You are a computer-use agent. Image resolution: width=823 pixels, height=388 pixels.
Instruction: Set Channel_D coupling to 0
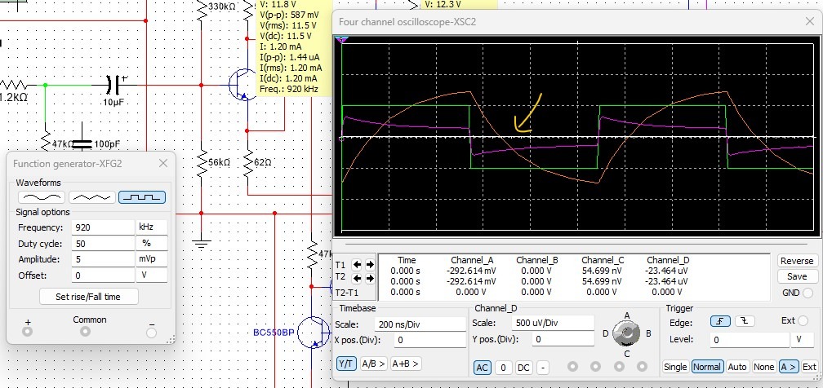coord(503,368)
